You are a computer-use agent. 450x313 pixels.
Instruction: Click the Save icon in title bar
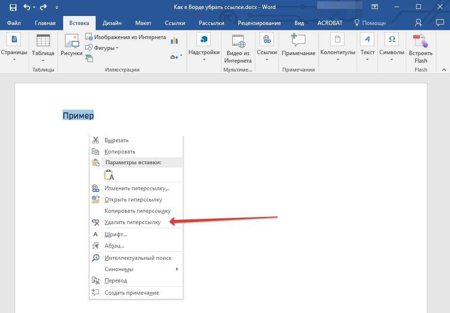pyautogui.click(x=13, y=7)
